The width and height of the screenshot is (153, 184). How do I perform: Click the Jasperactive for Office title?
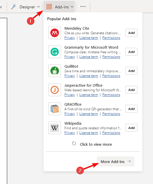click(83, 86)
